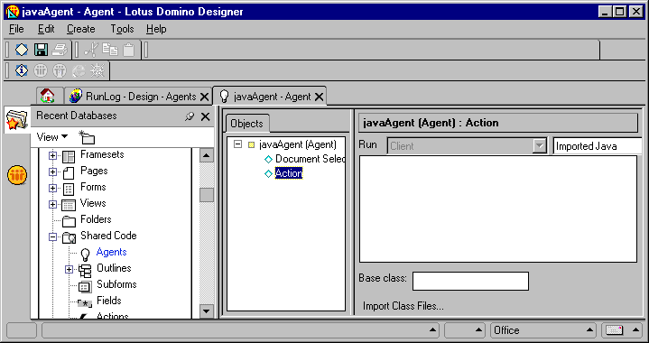The width and height of the screenshot is (649, 343).
Task: Click Import Class Files... button
Action: (x=403, y=306)
